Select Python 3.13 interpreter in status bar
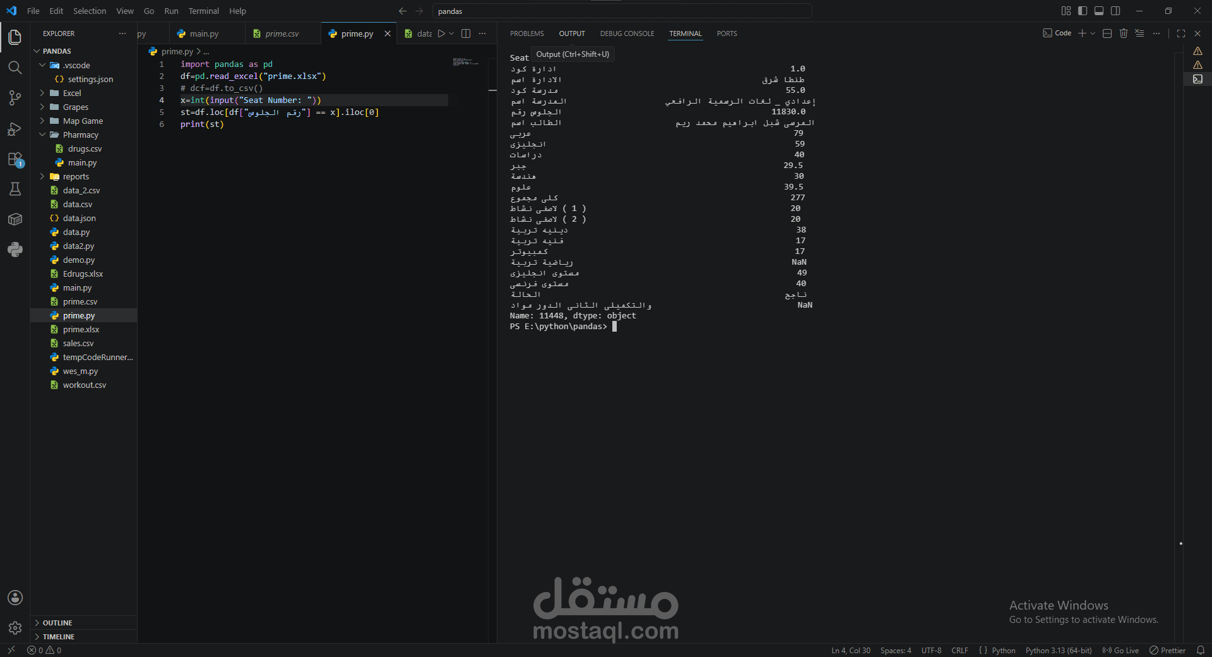The height and width of the screenshot is (657, 1212). [1059, 650]
